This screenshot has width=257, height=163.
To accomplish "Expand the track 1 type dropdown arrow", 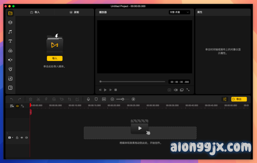I will [x=13, y=138].
